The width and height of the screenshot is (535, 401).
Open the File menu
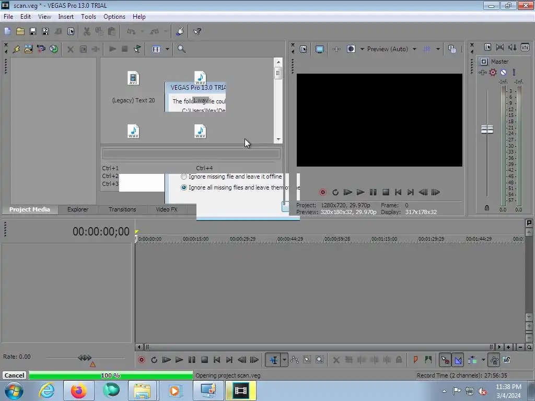pyautogui.click(x=8, y=17)
